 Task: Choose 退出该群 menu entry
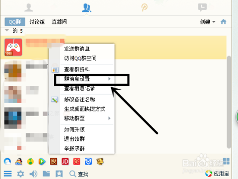coord(74,139)
